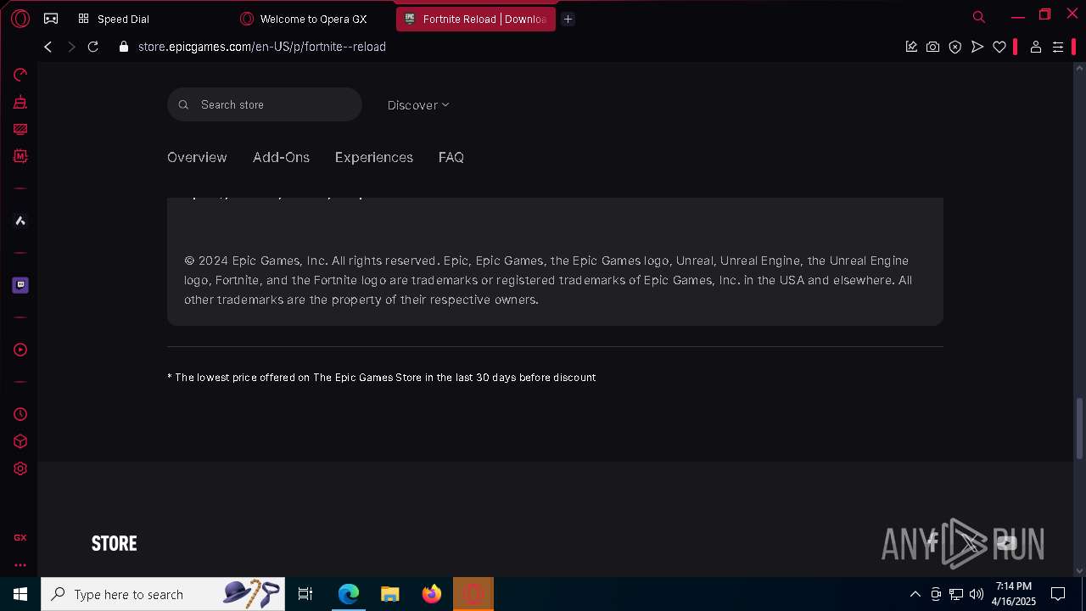Screen dimensions: 1086x611
Task: Open Windows Start menu
Action: [20, 594]
